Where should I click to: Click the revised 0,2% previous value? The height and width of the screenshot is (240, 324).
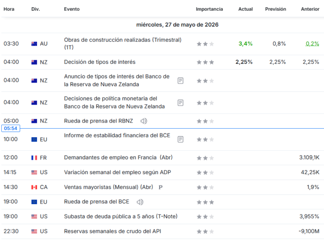click(x=312, y=44)
